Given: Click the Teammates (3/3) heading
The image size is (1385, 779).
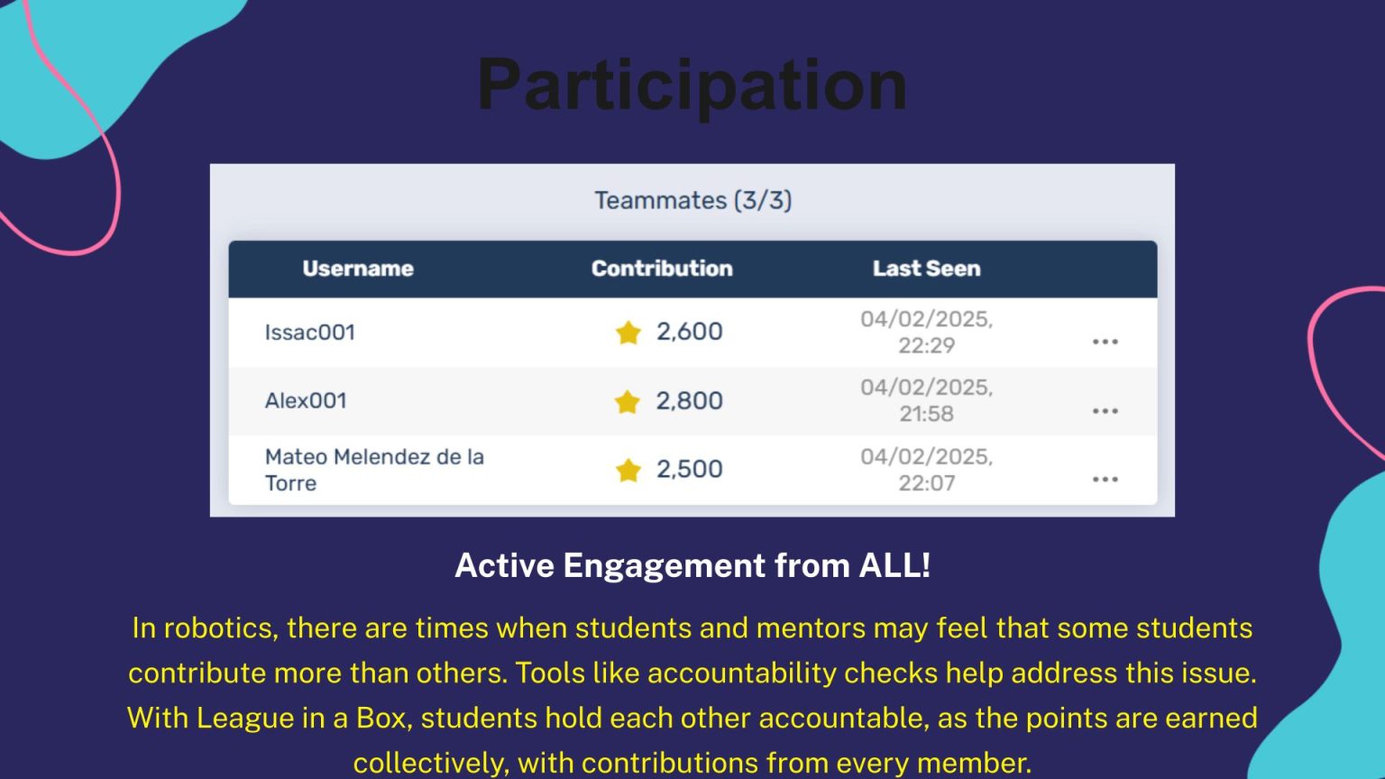Looking at the screenshot, I should (x=692, y=200).
